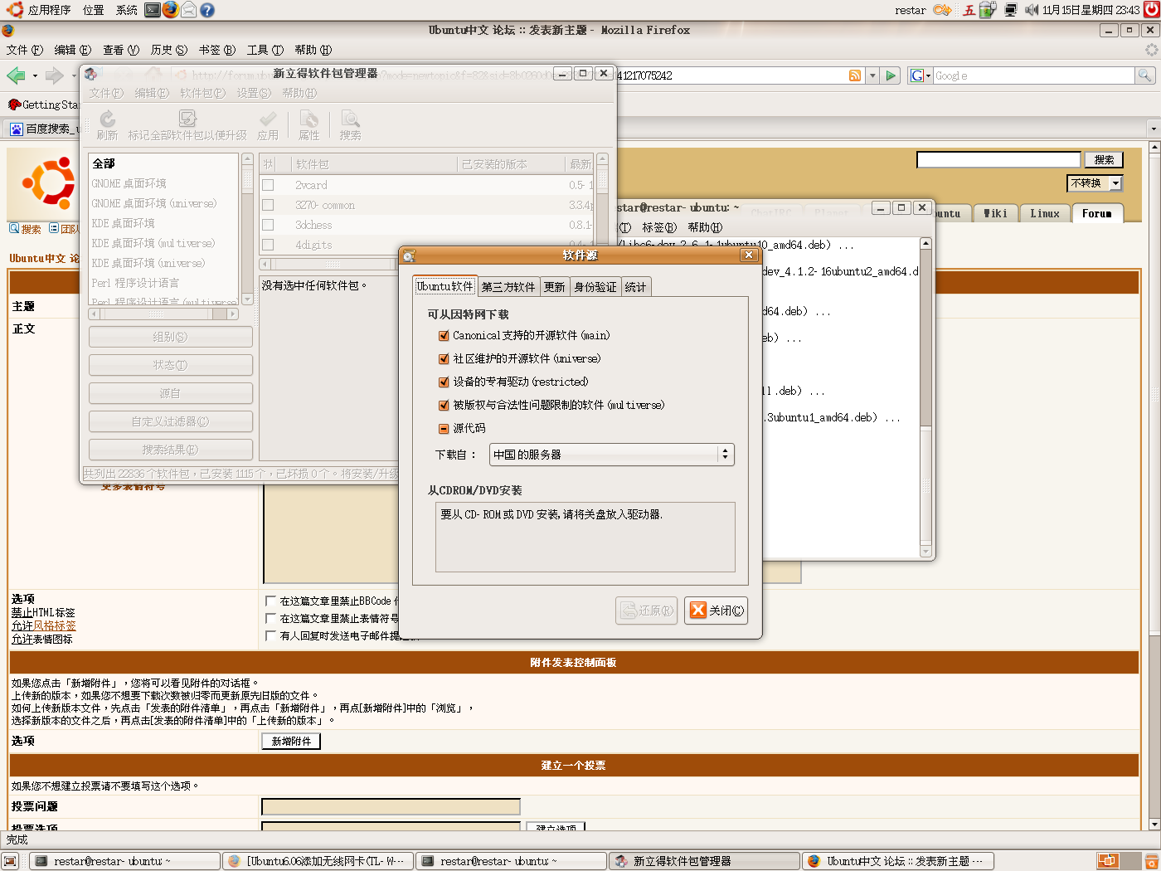Open the back button history dropdown arrow
The height and width of the screenshot is (871, 1161).
(x=35, y=76)
